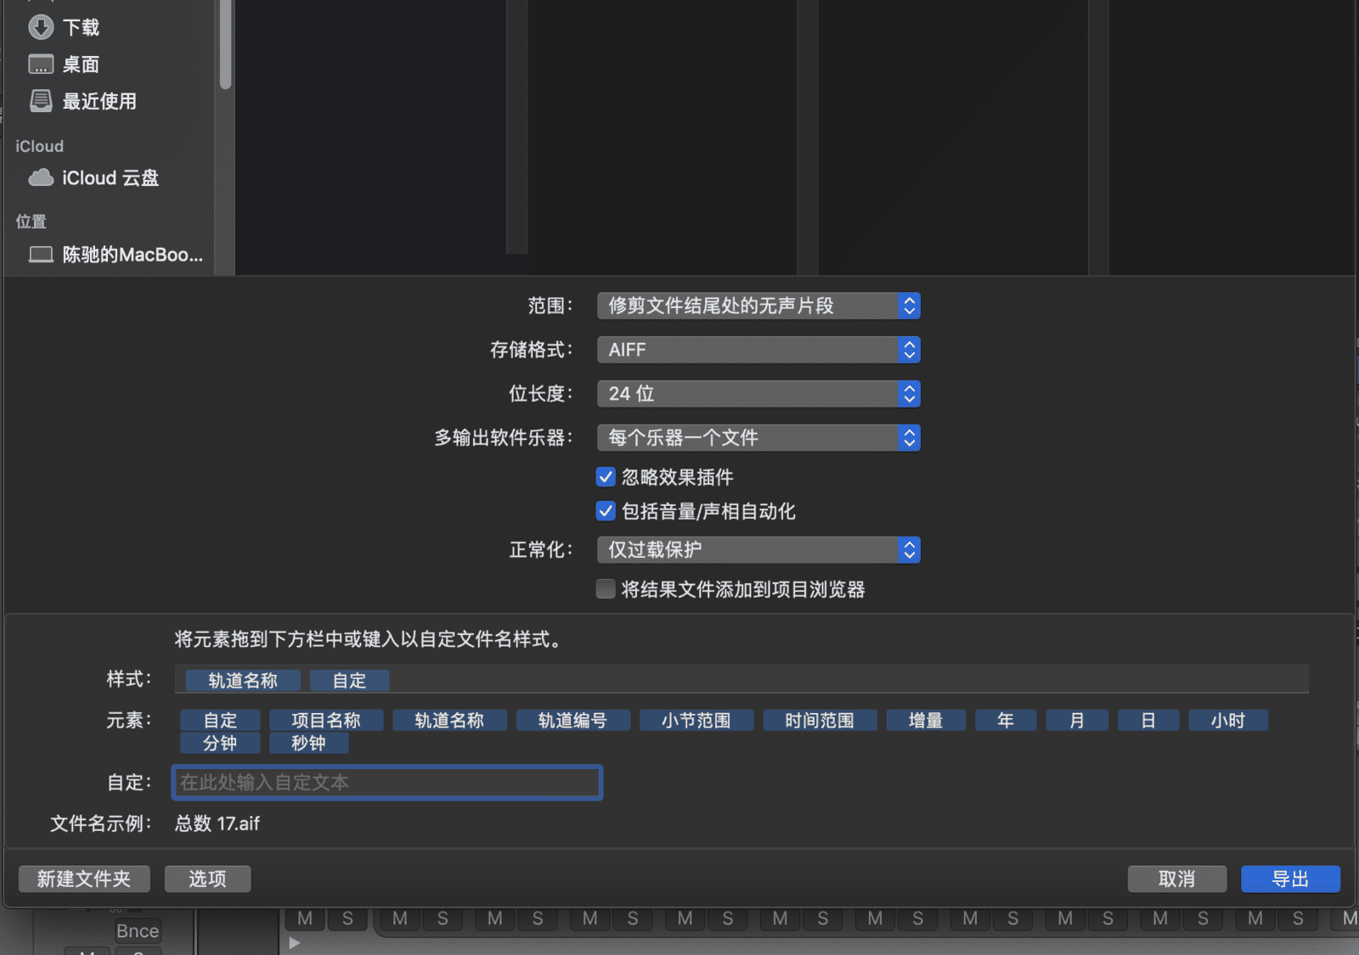
Task: Focus the 自定 custom text input field
Action: [x=387, y=783]
